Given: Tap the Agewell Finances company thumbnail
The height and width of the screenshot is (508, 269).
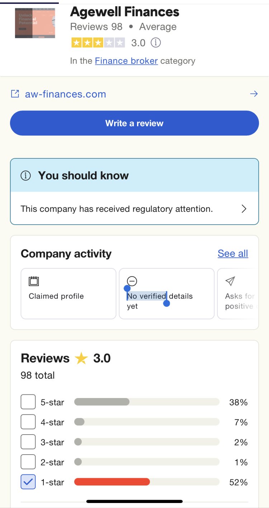Looking at the screenshot, I should pos(35,23).
